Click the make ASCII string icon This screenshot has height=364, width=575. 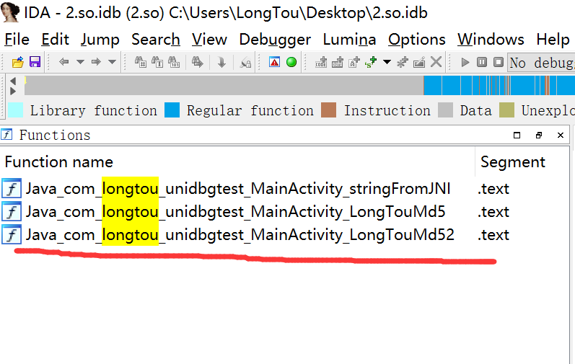tap(354, 62)
